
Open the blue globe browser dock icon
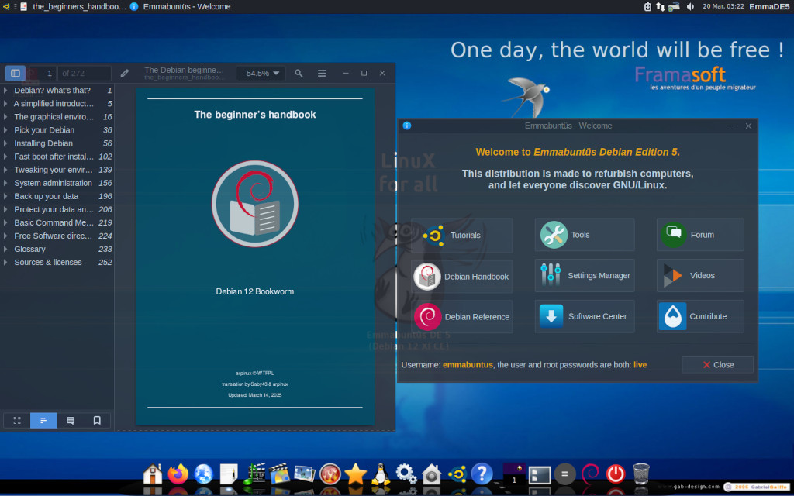click(x=204, y=474)
